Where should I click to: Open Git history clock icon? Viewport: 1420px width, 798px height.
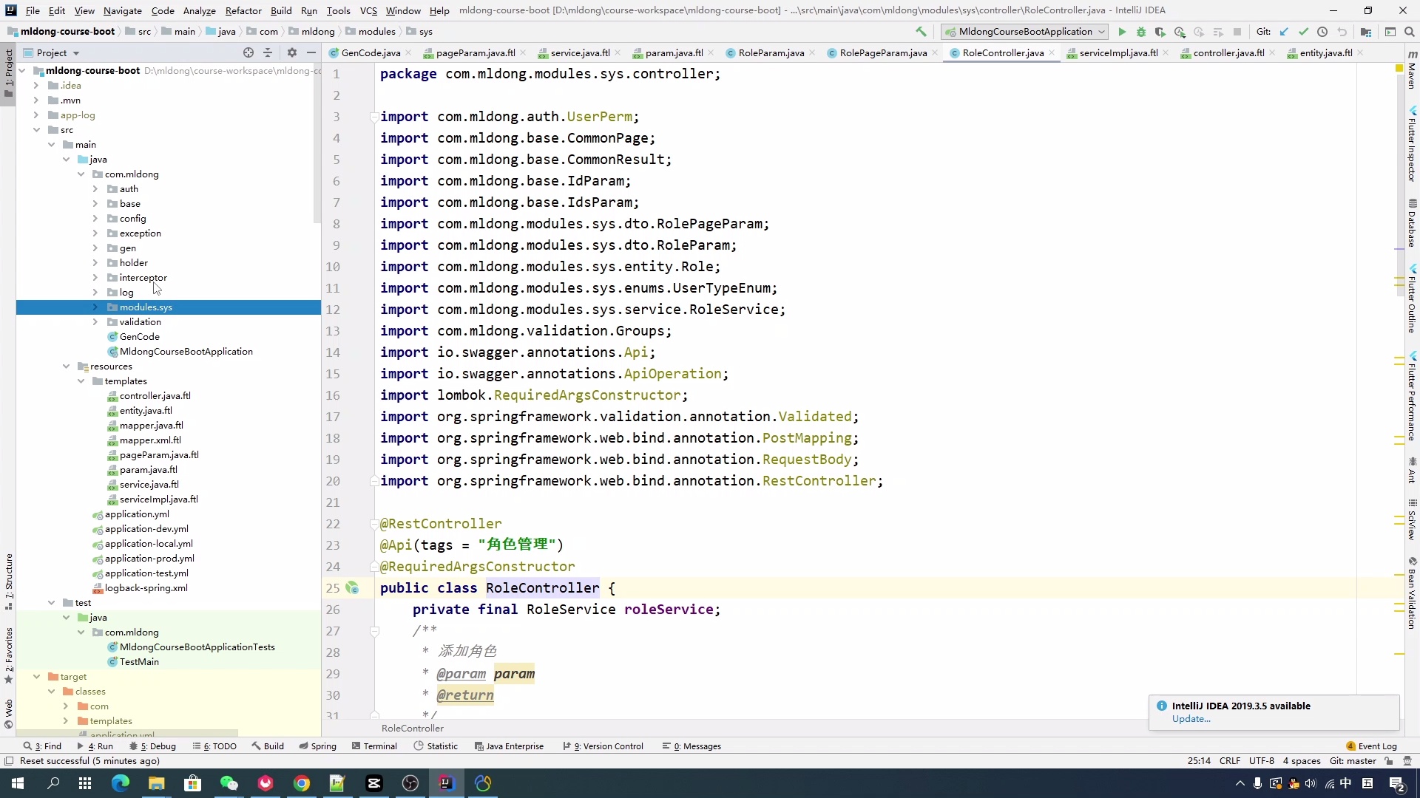[1322, 32]
